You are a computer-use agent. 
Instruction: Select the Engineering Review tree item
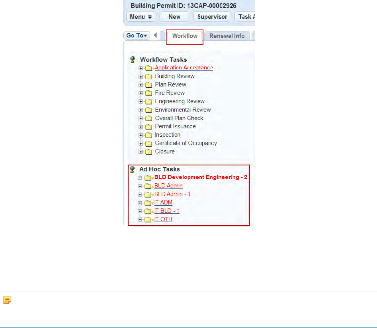pos(180,101)
